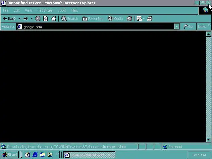Image resolution: width=212 pixels, height=159 pixels.
Task: Go back with the Back arrow button
Action: pyautogui.click(x=9, y=19)
